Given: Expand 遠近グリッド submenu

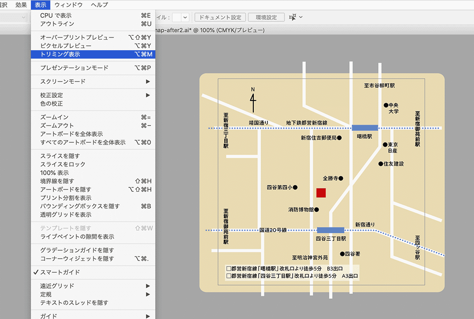Looking at the screenshot, I should click(x=93, y=286).
